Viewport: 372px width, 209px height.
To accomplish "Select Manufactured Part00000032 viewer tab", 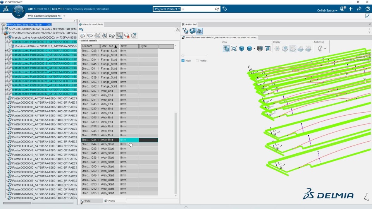I will tap(220, 38).
